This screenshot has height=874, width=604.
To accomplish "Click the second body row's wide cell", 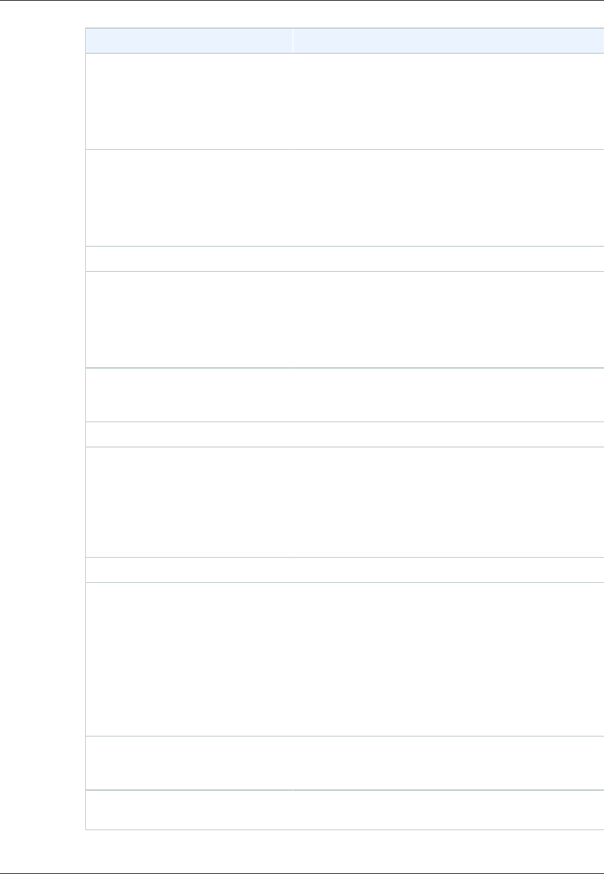I will (x=448, y=198).
